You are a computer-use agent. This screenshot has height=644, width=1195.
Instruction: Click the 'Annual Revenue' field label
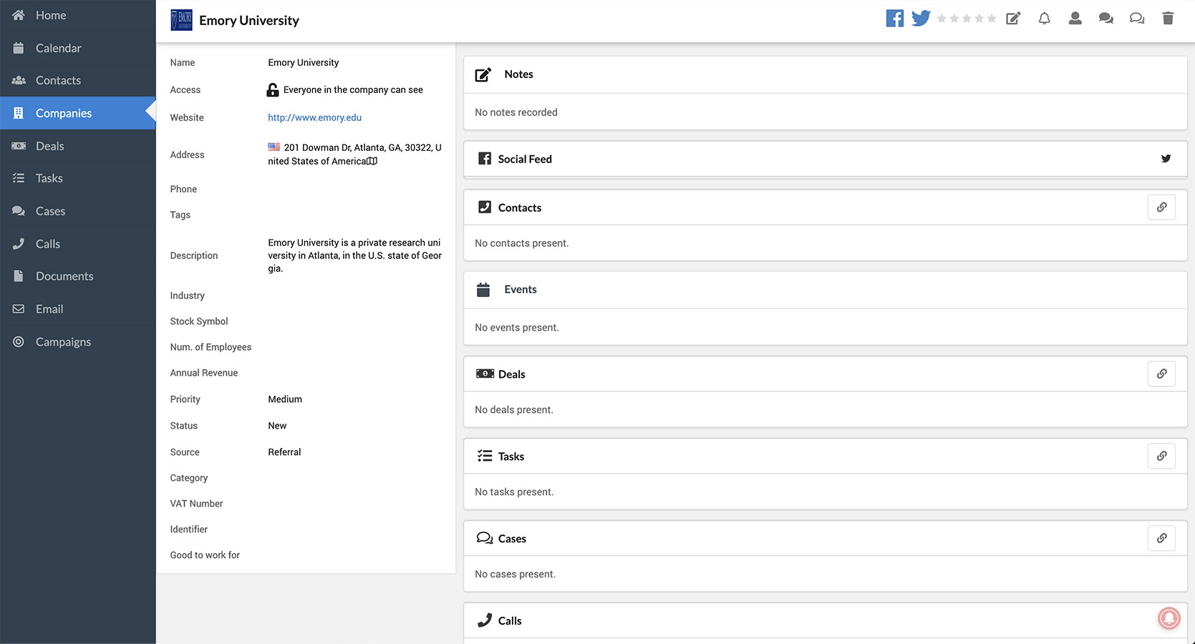204,373
